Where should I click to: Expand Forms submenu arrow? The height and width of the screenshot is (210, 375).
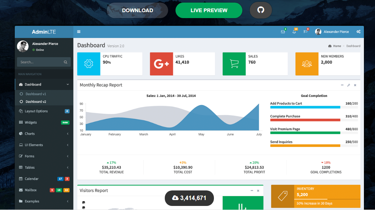tap(68, 156)
